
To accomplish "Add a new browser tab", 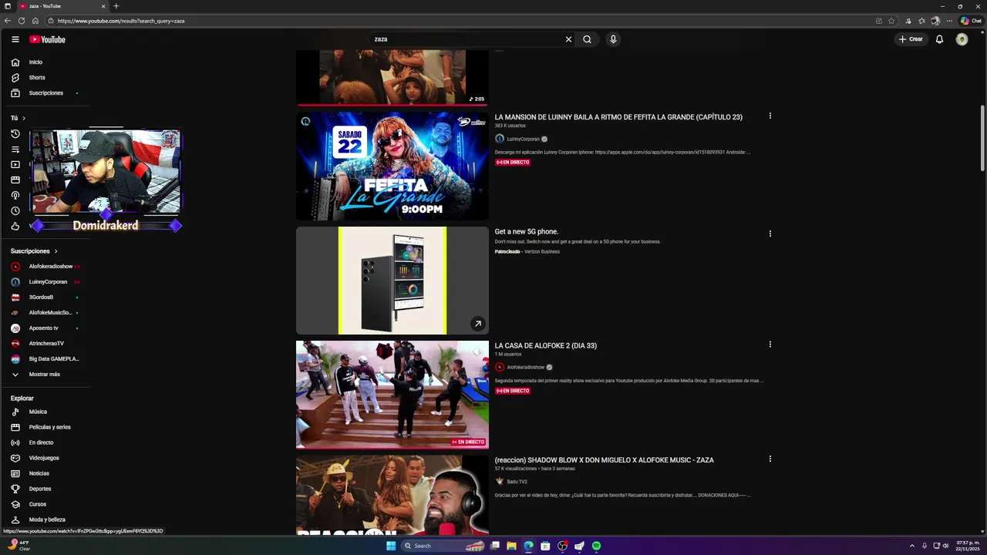I will pyautogui.click(x=116, y=6).
